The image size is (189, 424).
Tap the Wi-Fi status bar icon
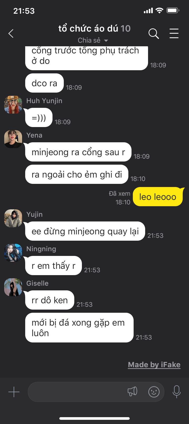pyautogui.click(x=159, y=11)
